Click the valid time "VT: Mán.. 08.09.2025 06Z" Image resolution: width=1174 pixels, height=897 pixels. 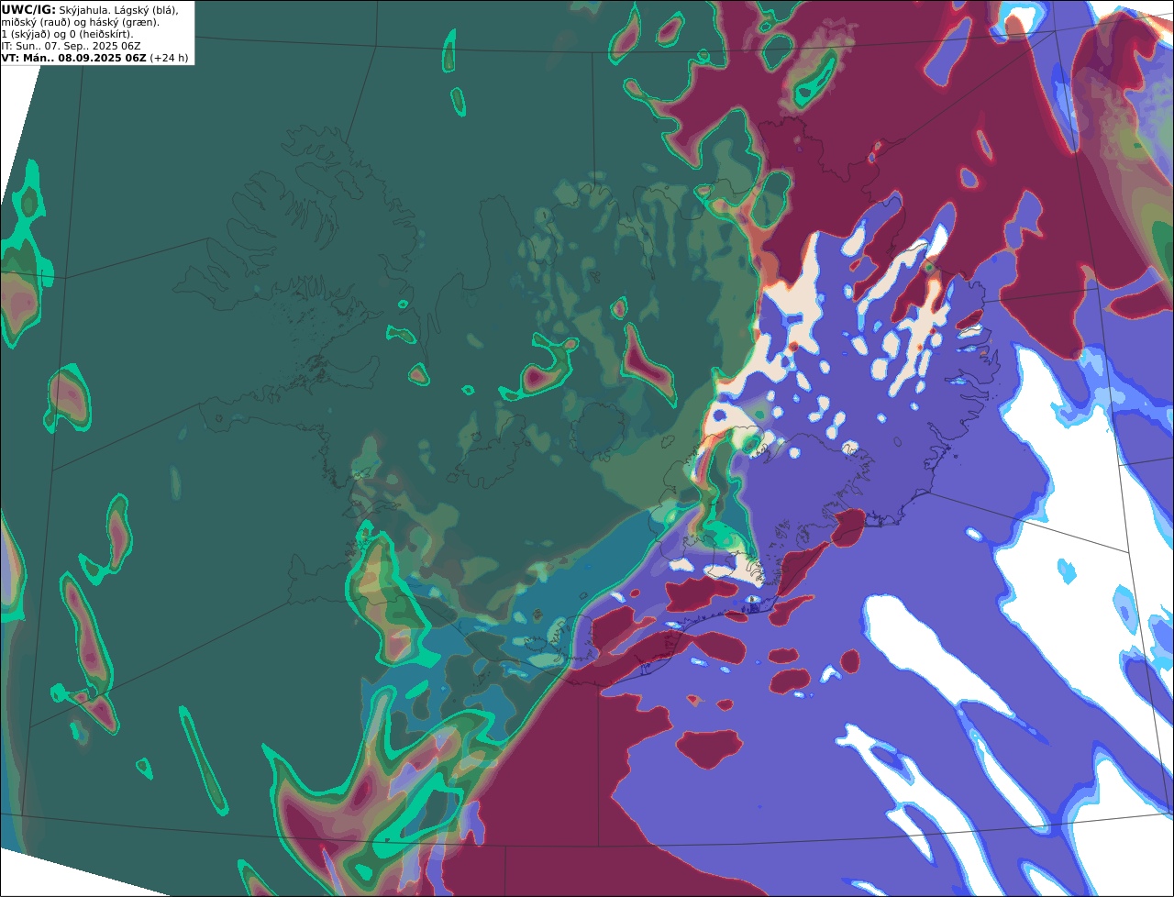pyautogui.click(x=73, y=58)
